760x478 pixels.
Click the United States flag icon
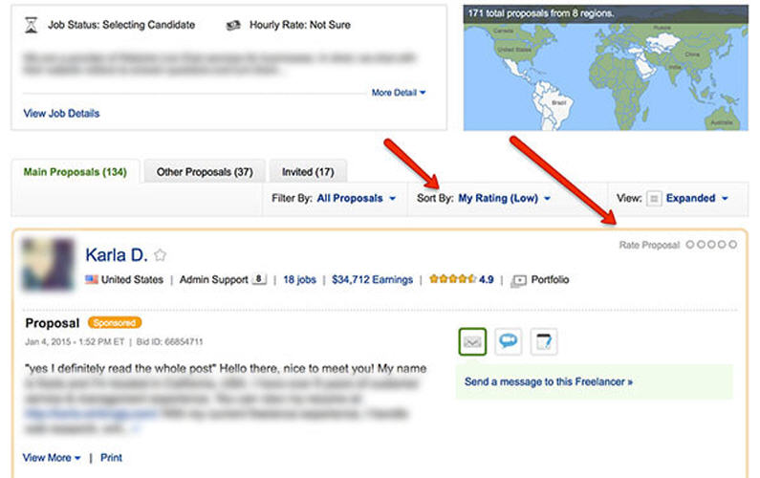click(92, 280)
